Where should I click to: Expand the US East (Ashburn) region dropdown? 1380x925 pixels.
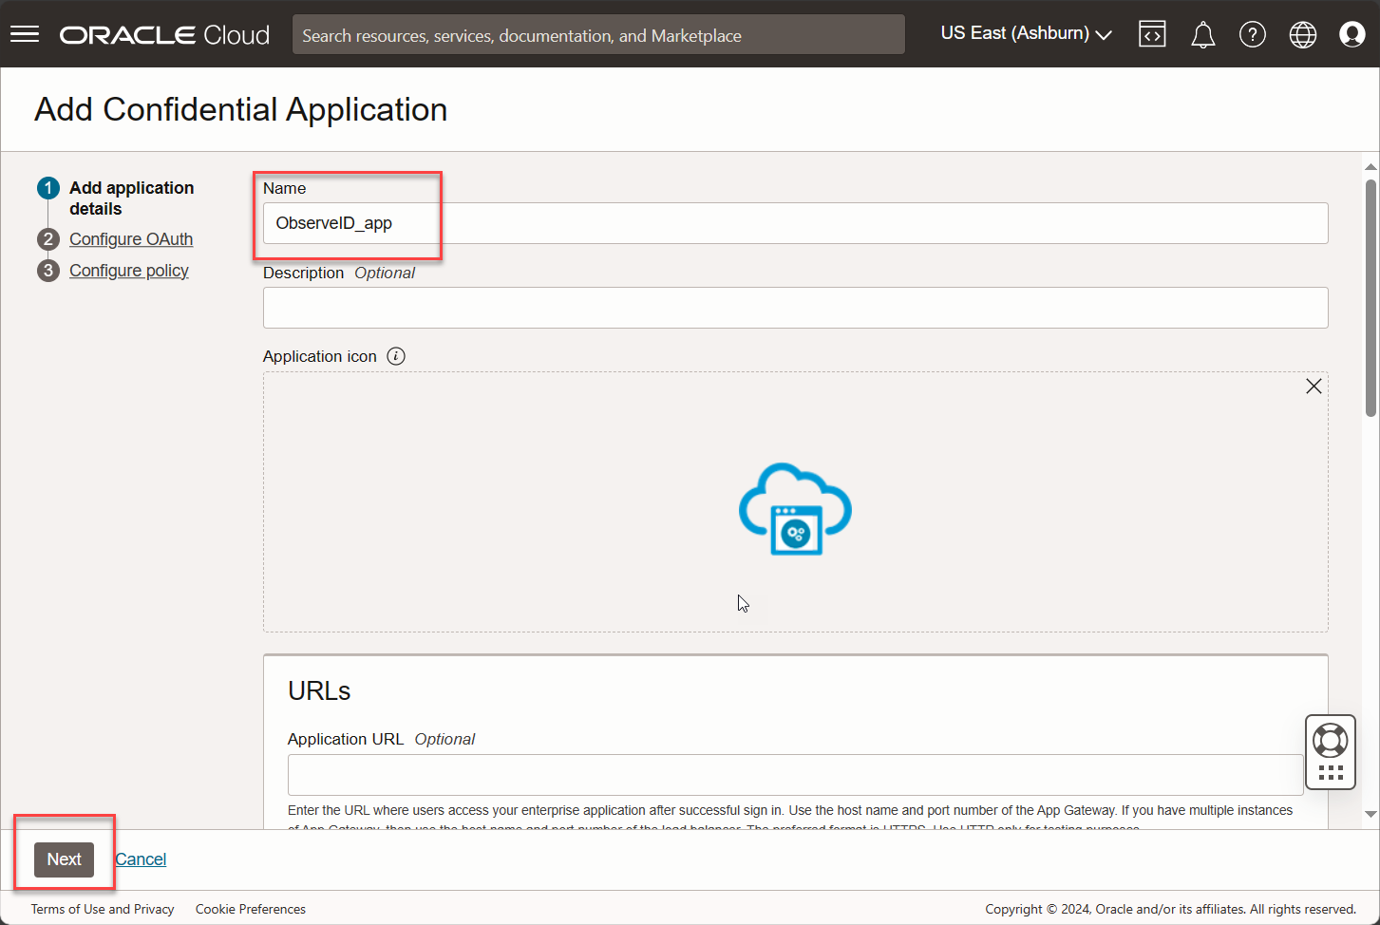click(1026, 33)
